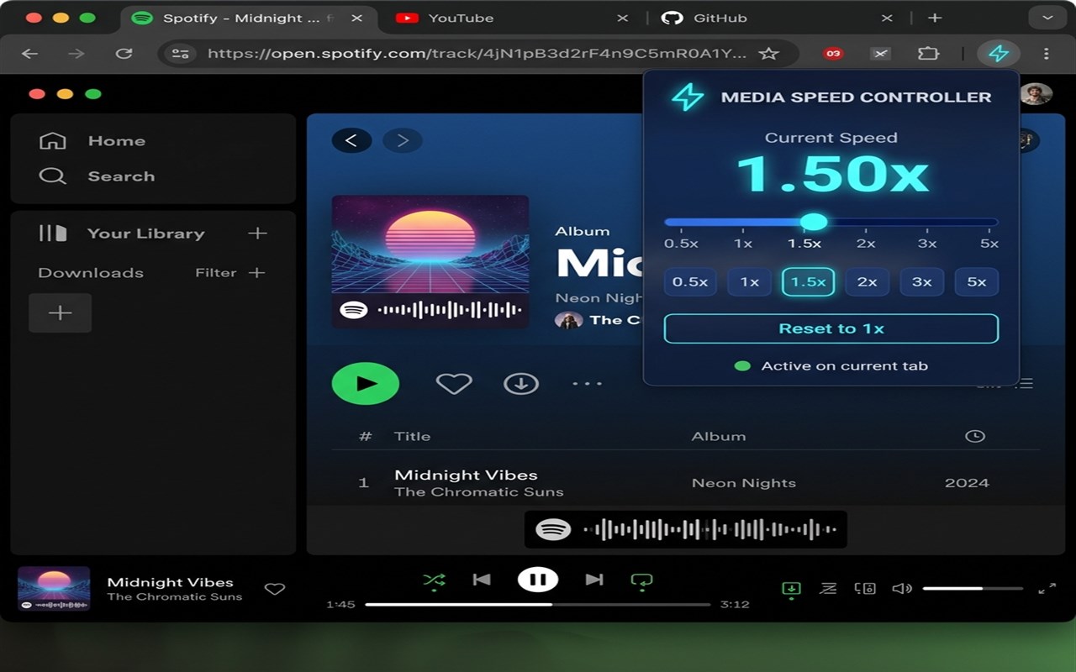
Task: Play the album with green play button
Action: point(366,384)
